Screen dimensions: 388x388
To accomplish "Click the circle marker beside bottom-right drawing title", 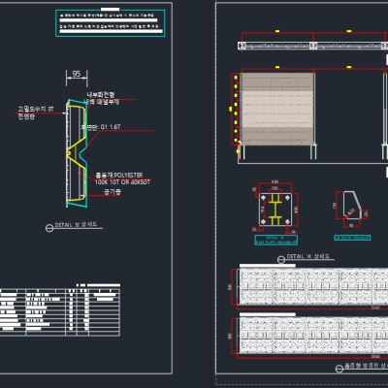I will [339, 369].
